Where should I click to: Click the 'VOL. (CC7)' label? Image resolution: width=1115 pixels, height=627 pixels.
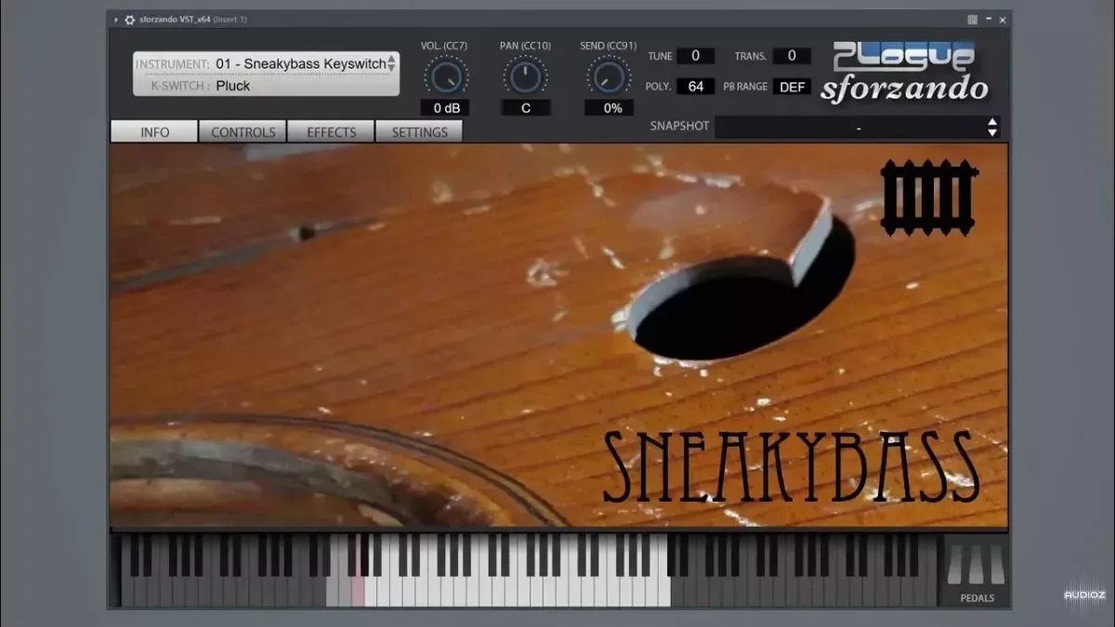(x=446, y=46)
